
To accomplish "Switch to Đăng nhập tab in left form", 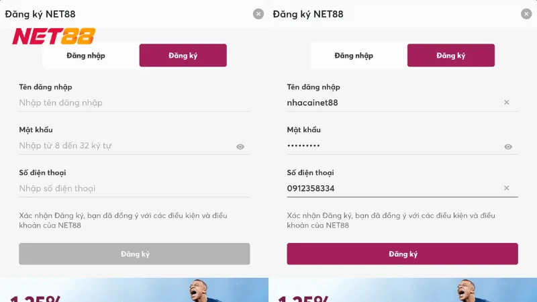I will [86, 56].
